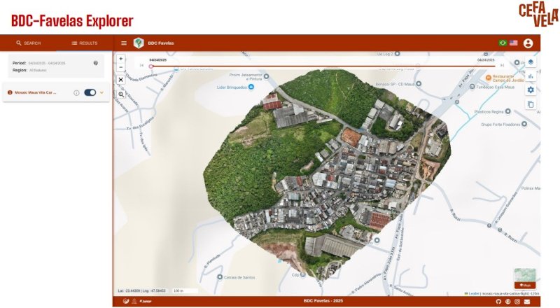The width and height of the screenshot is (560, 308).
Task: Click the timeline slider start handle
Action: (151, 66)
